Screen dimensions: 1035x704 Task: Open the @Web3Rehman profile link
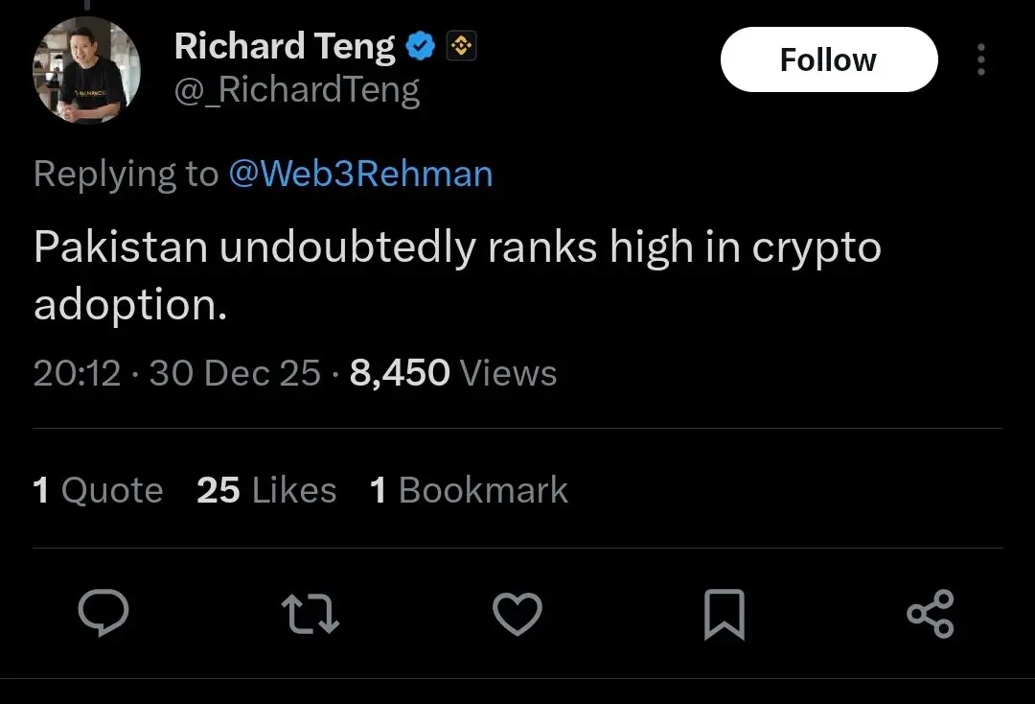tap(360, 174)
